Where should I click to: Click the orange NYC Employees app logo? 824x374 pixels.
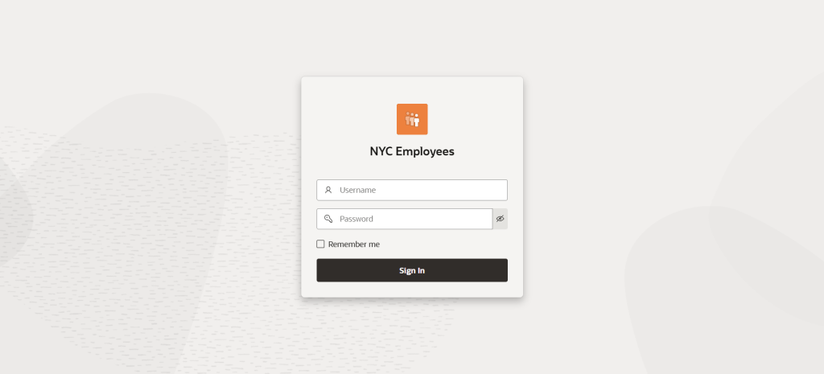[412, 119]
